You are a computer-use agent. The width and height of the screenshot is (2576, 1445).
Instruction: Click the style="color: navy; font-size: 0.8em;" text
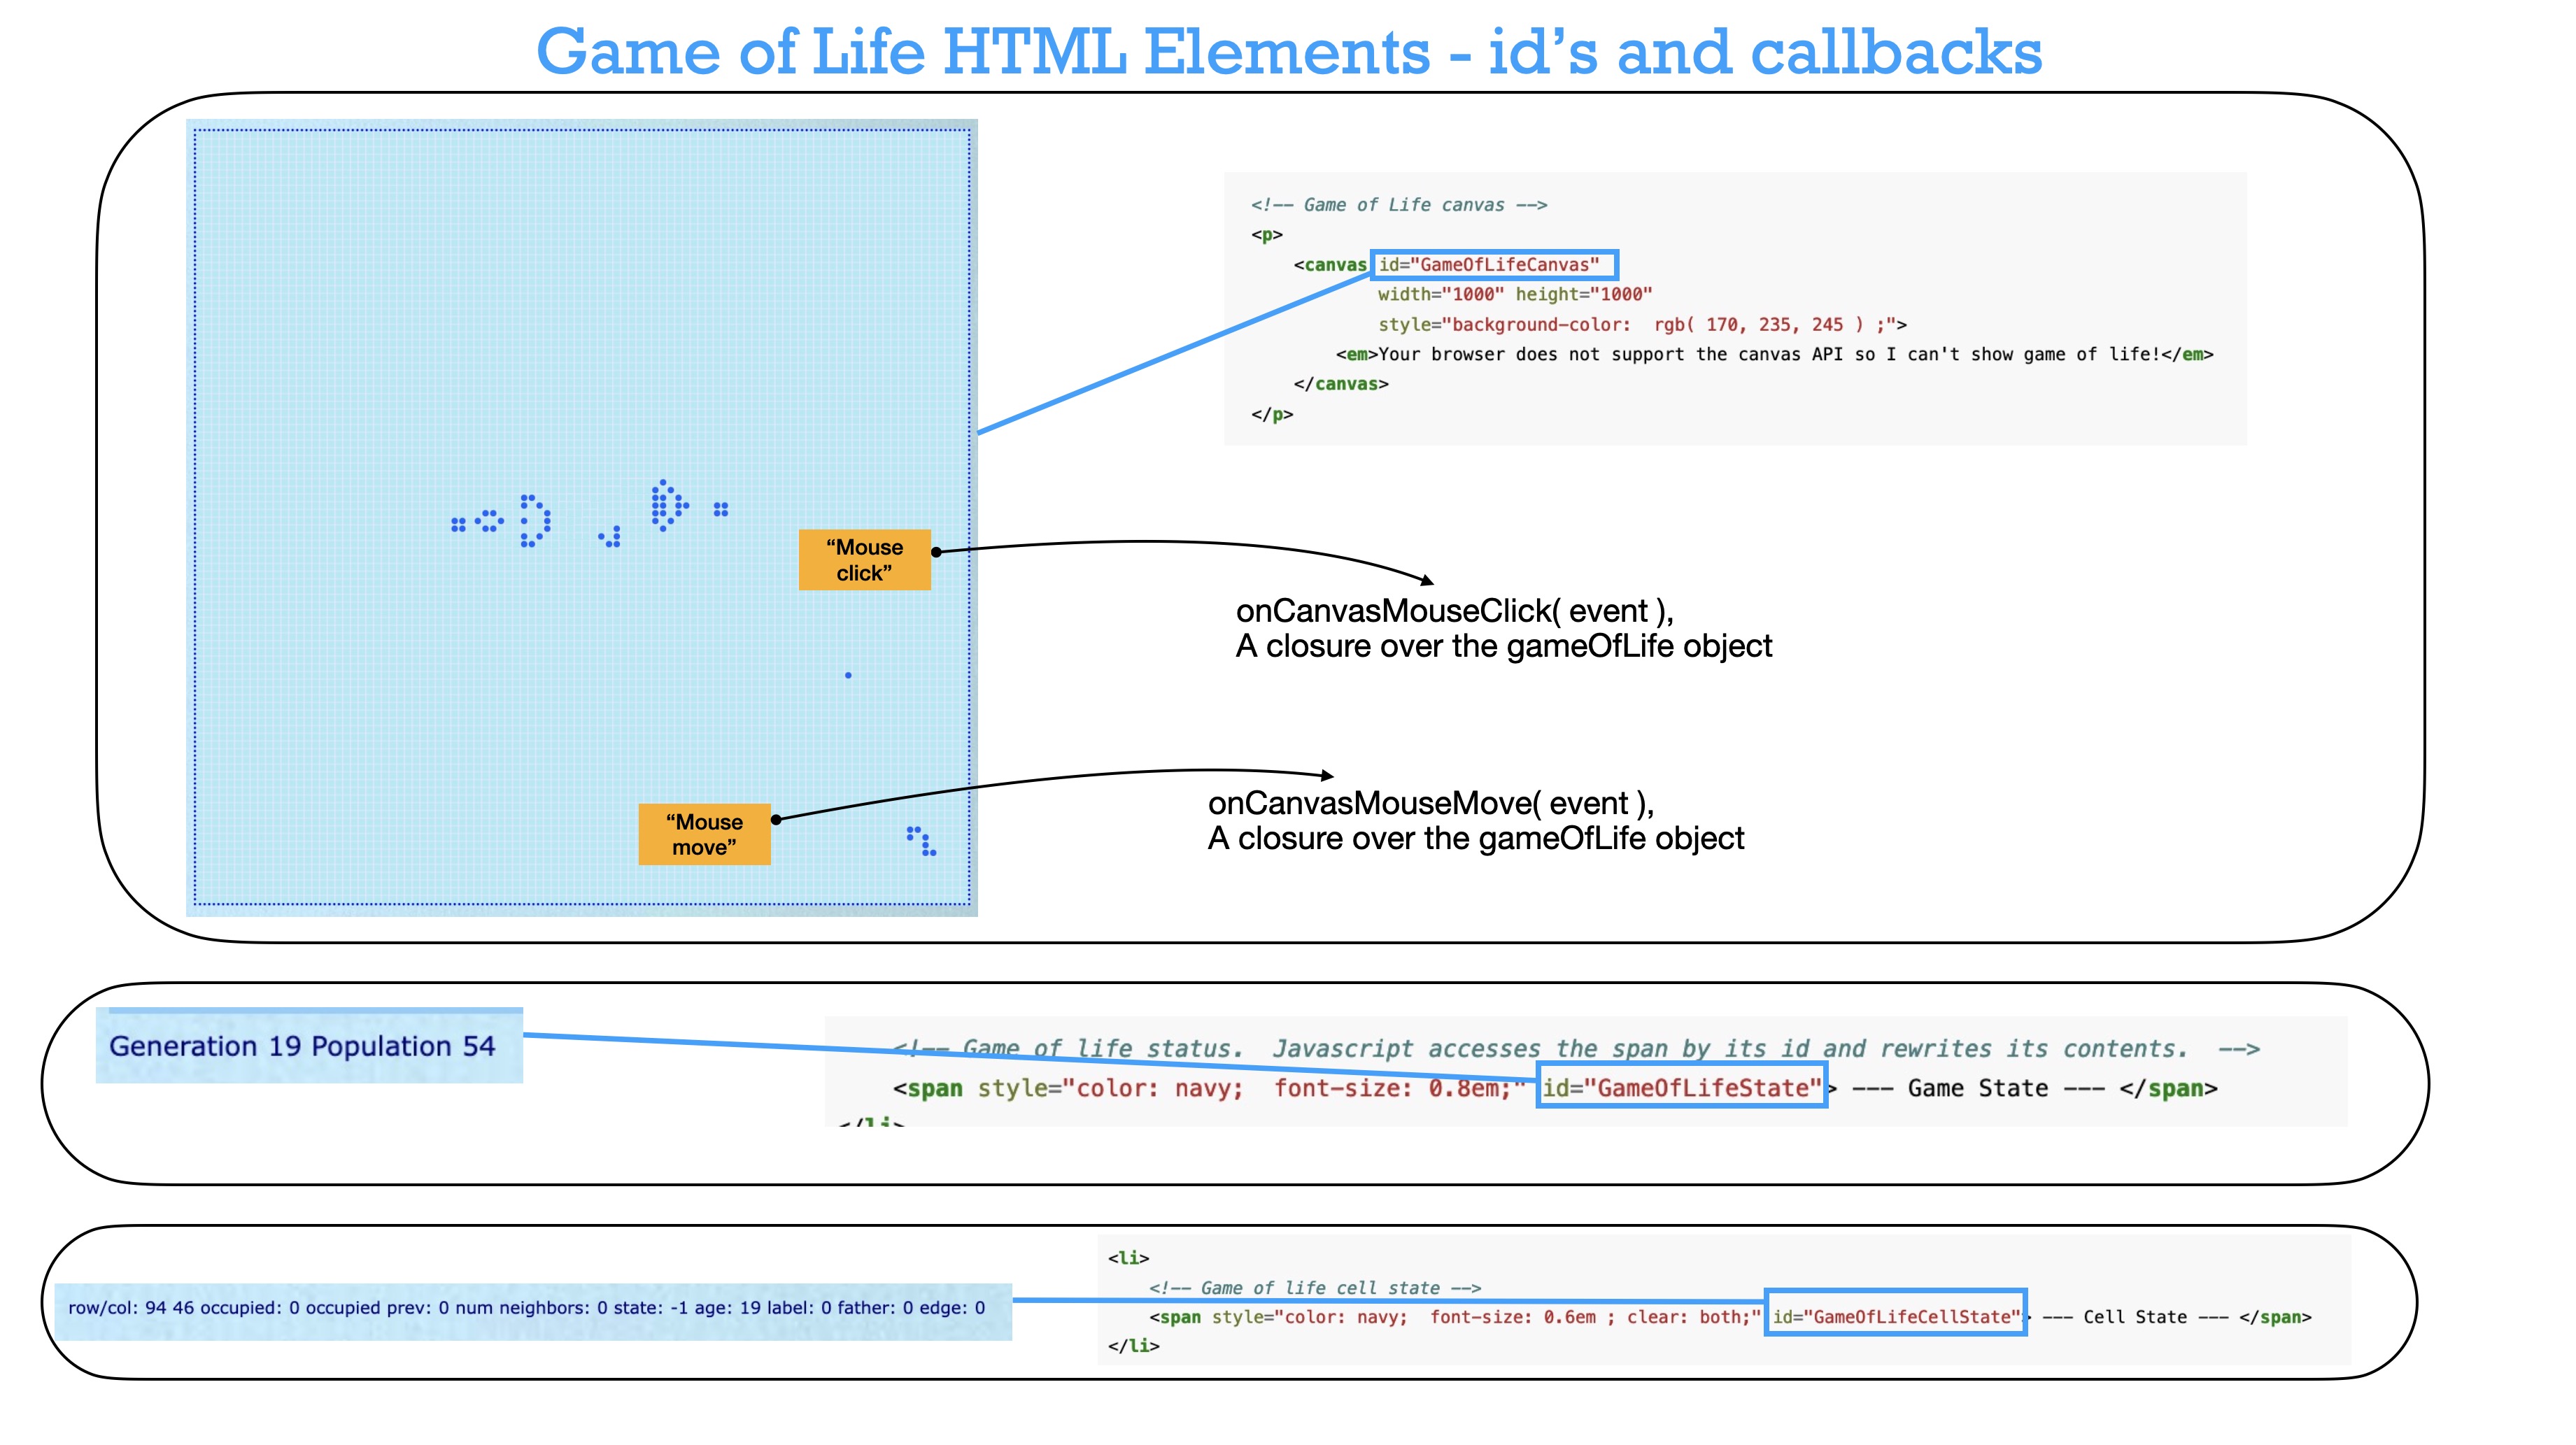[x=1251, y=1088]
